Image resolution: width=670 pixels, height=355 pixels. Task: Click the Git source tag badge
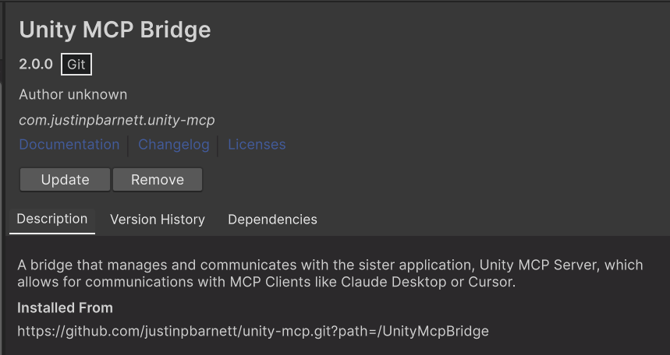[76, 65]
